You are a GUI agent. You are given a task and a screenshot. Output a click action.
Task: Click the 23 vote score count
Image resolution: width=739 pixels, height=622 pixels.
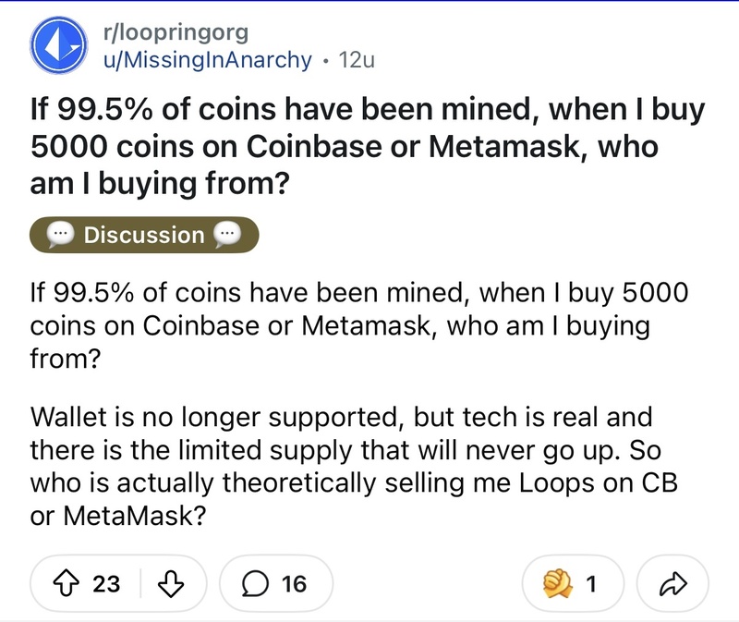(x=106, y=584)
